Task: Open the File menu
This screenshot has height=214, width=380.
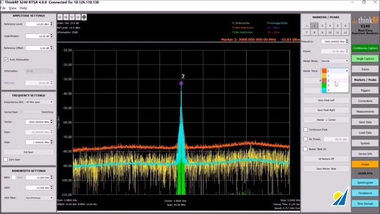Action: click(x=3, y=8)
